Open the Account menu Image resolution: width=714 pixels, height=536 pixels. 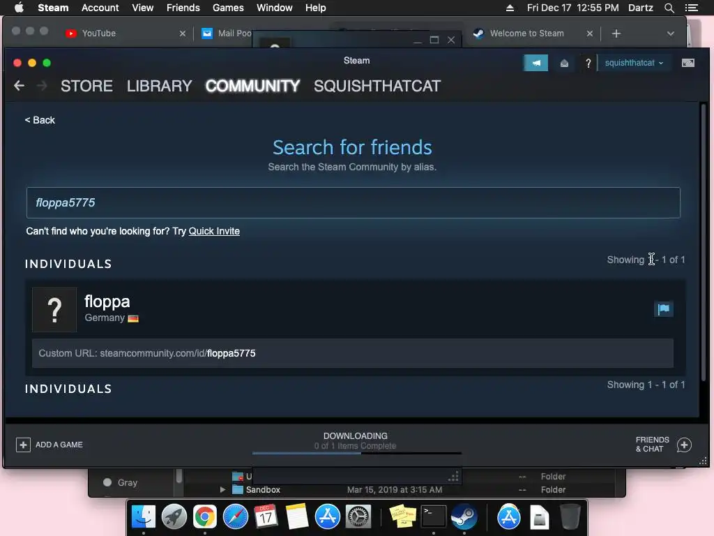click(100, 8)
